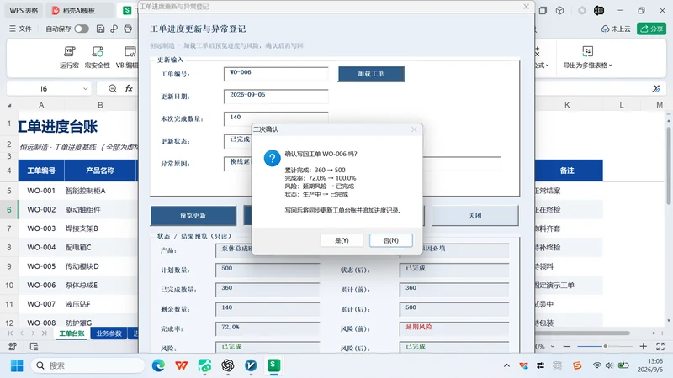Click the 更新日期 field 2026-09-05
The height and width of the screenshot is (378, 673).
click(276, 97)
